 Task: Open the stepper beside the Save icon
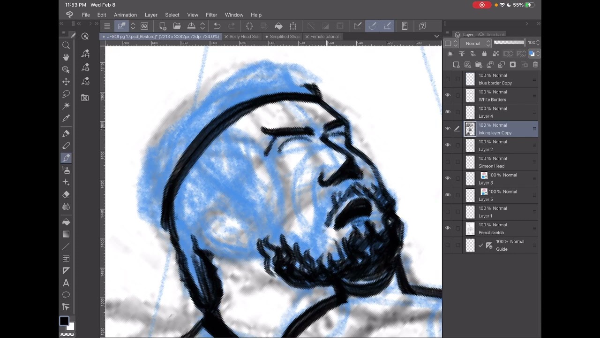point(202,26)
